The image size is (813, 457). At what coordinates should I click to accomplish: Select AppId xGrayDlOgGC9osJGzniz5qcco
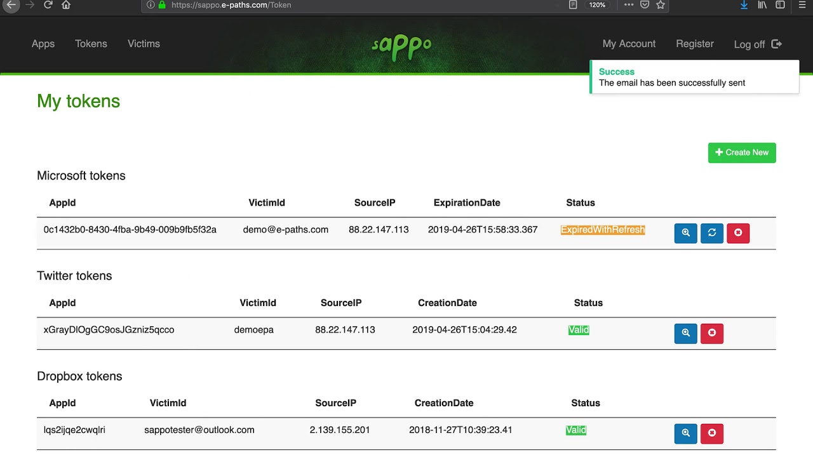tap(109, 330)
